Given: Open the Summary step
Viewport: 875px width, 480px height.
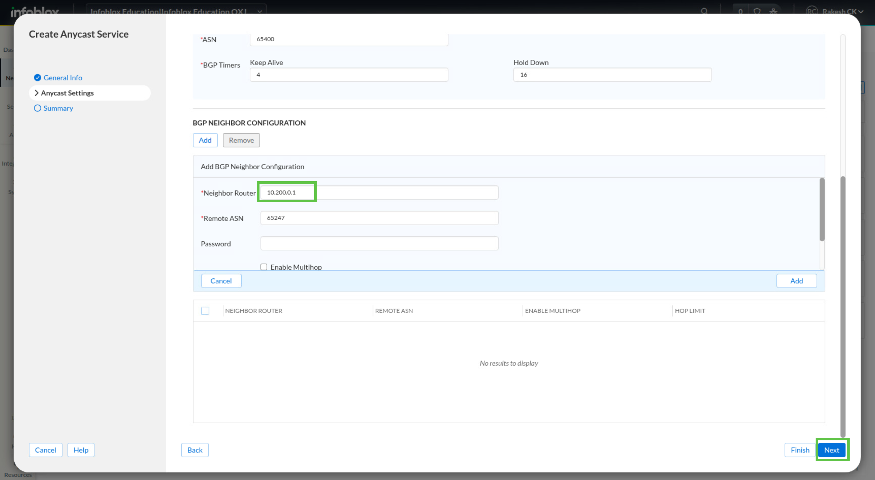Looking at the screenshot, I should pos(58,108).
